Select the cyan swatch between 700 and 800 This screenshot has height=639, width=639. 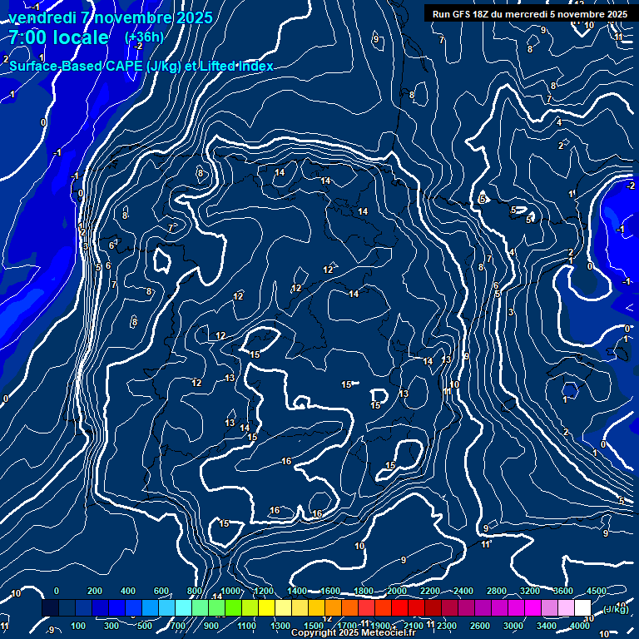(183, 607)
